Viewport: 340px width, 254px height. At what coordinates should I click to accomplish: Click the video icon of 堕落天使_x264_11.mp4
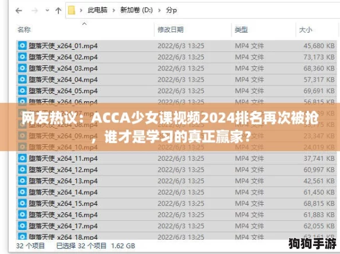[x=22, y=158]
